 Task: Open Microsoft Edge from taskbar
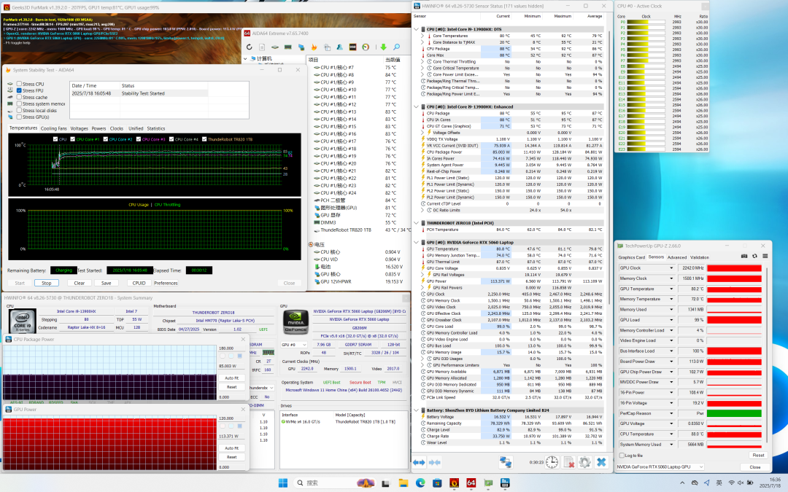420,483
